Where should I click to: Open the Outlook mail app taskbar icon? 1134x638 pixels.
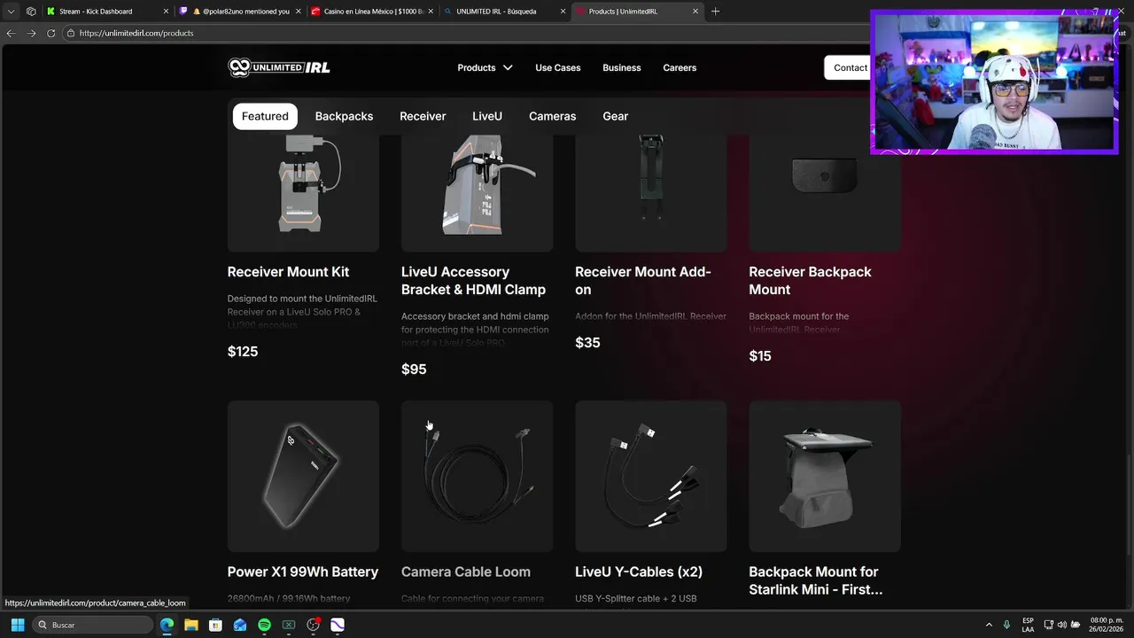click(240, 625)
